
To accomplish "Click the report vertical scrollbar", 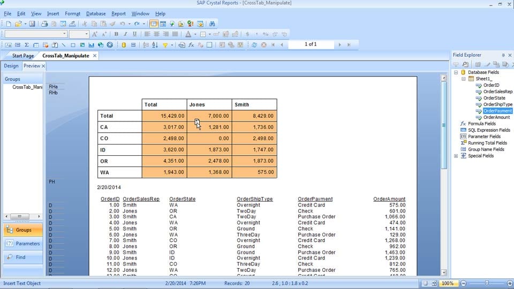I will click(444, 176).
